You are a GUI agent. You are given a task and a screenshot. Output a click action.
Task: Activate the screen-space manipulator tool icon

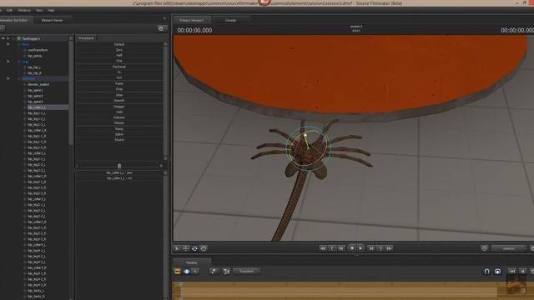[204, 248]
